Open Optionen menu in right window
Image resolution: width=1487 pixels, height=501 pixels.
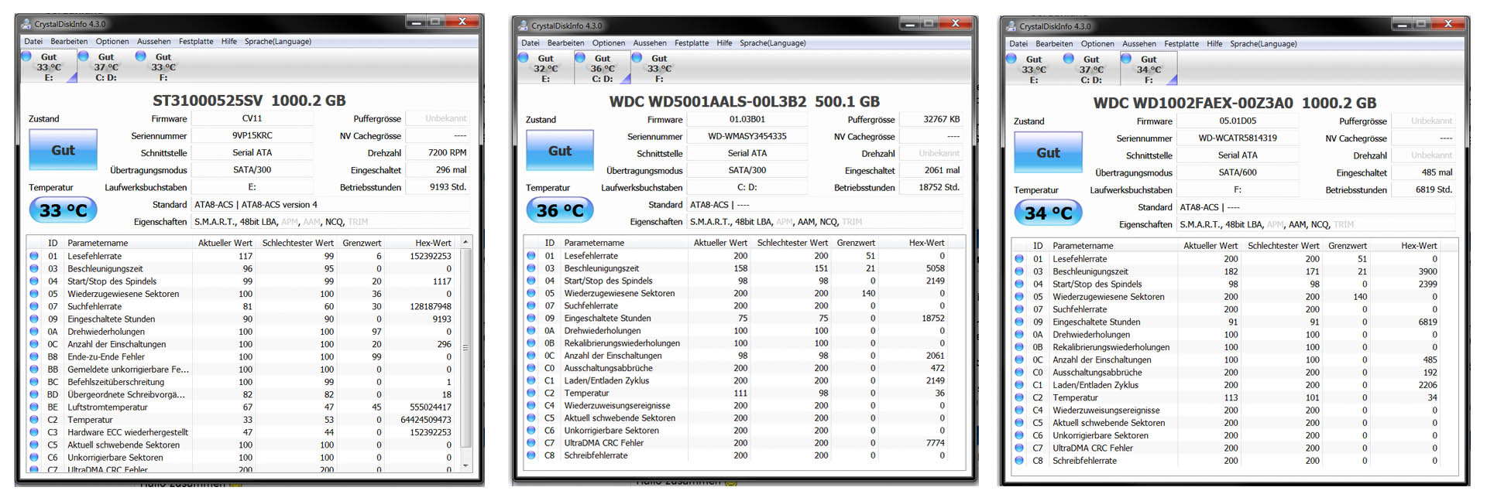1097,44
